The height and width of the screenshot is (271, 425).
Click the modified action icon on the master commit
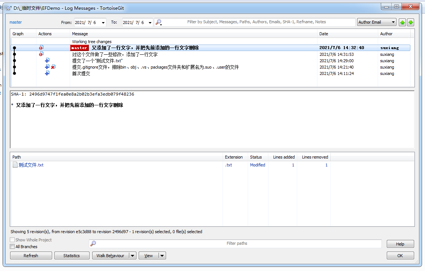[x=41, y=48]
